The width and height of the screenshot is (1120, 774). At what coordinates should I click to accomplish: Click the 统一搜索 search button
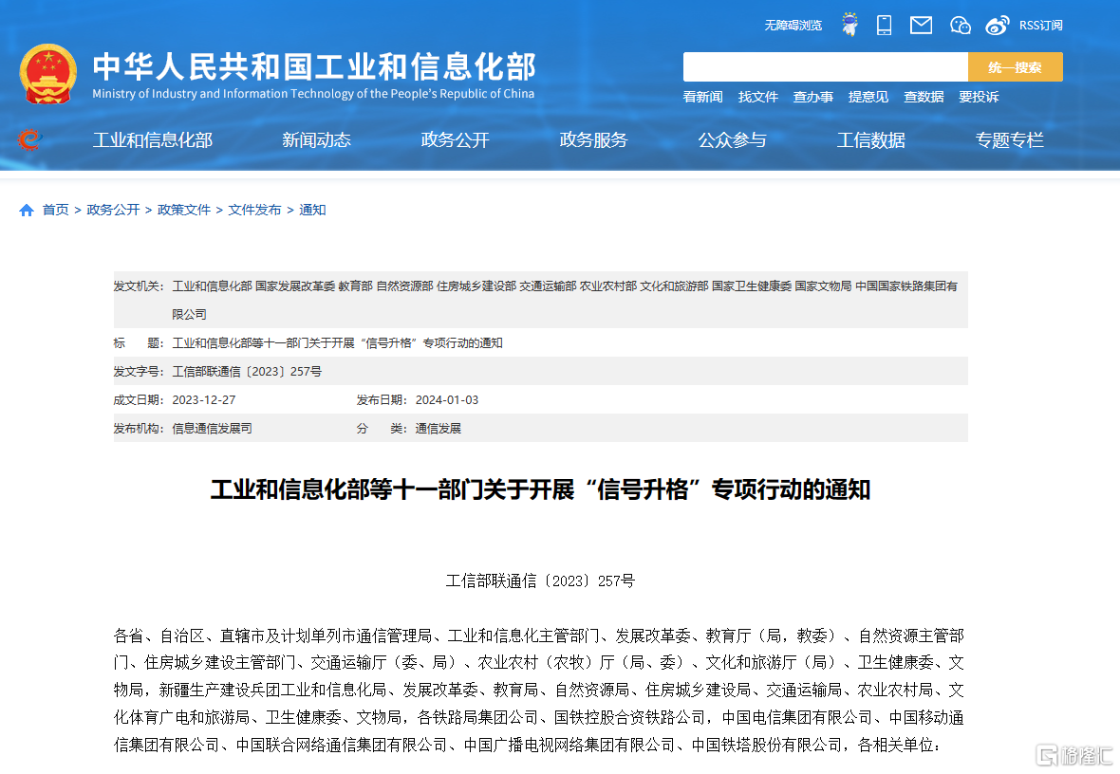(x=1015, y=66)
